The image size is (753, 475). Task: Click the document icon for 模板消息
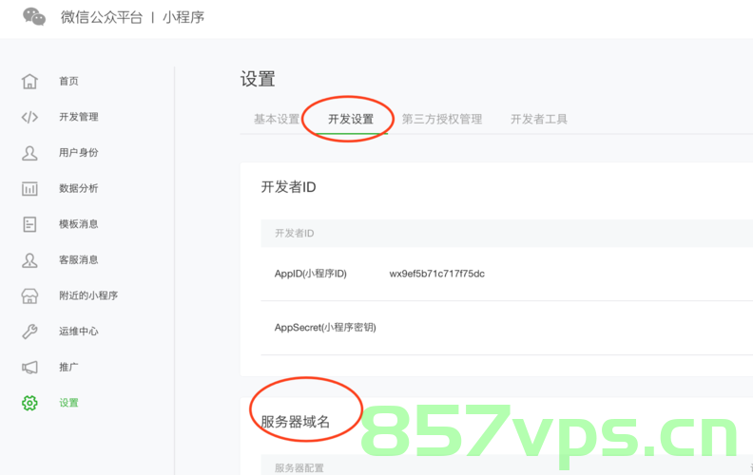29,224
